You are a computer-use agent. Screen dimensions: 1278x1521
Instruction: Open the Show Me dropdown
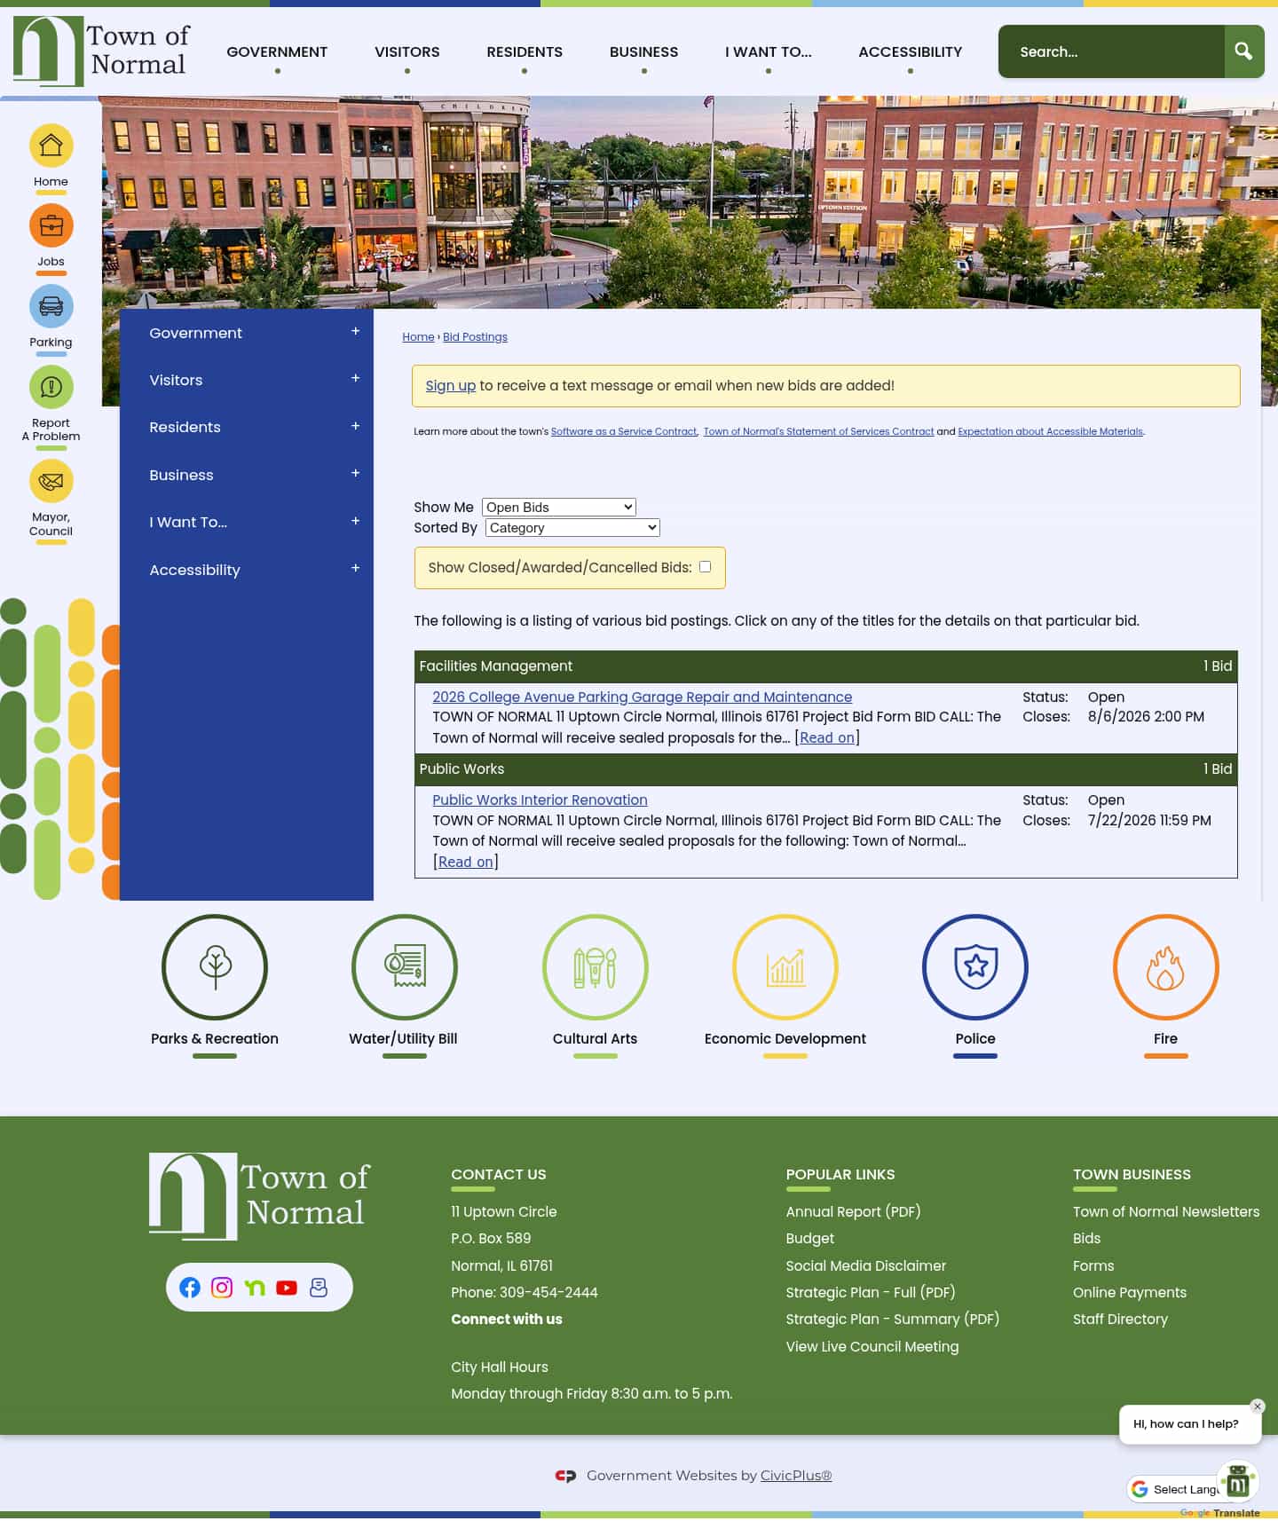tap(559, 508)
